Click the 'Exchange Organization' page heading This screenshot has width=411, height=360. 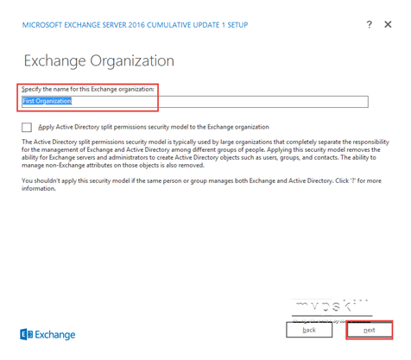99,61
